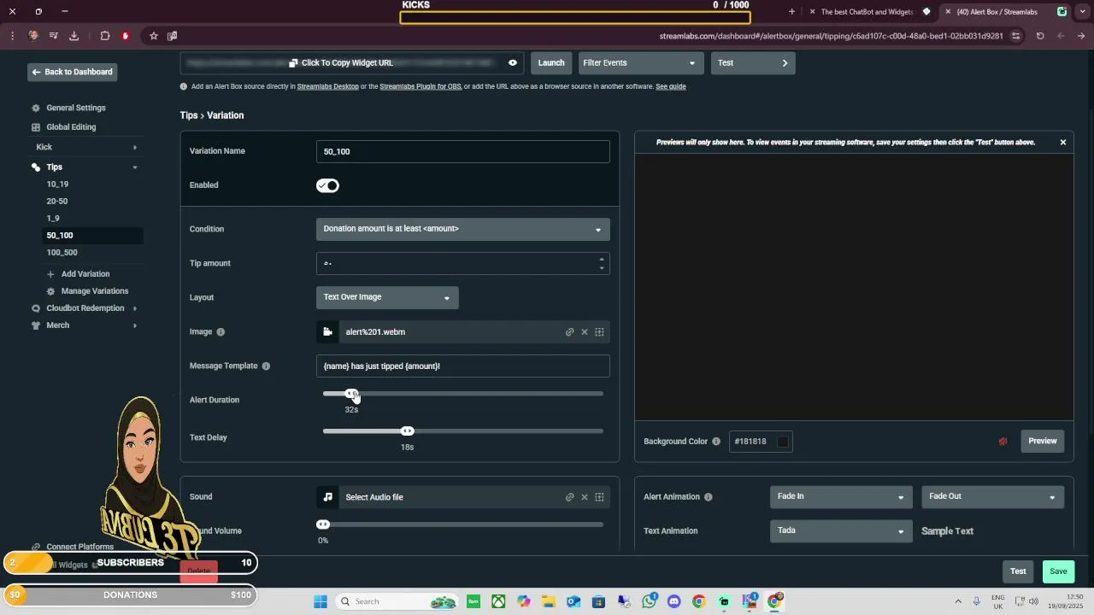
Task: Click the Text Delay slider handle
Action: [408, 431]
